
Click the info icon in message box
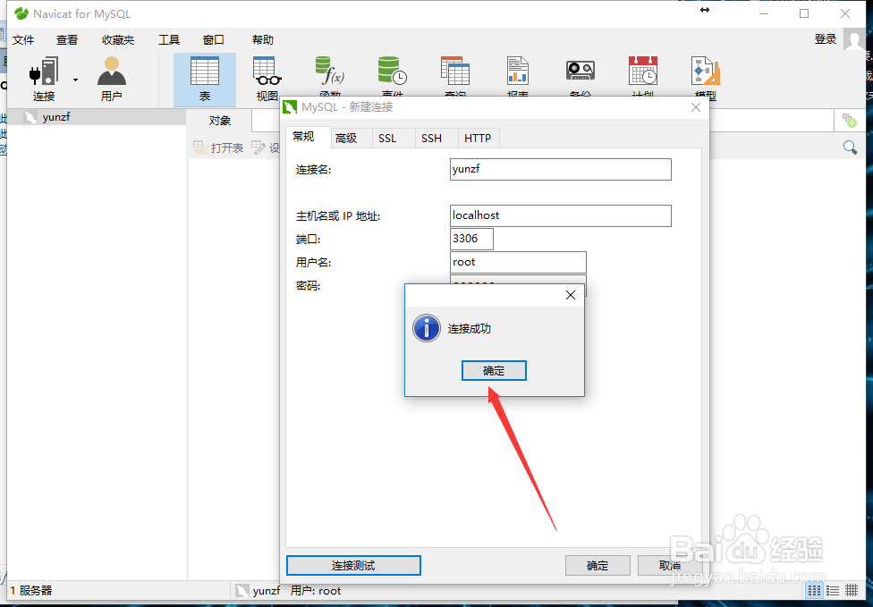click(427, 328)
